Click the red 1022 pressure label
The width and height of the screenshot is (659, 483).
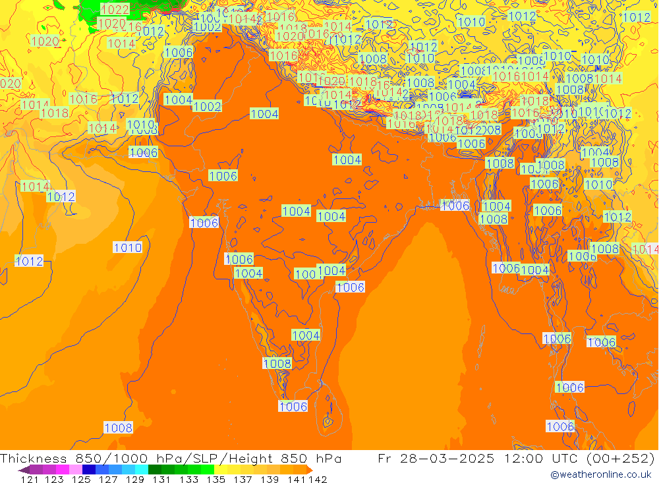pos(115,9)
